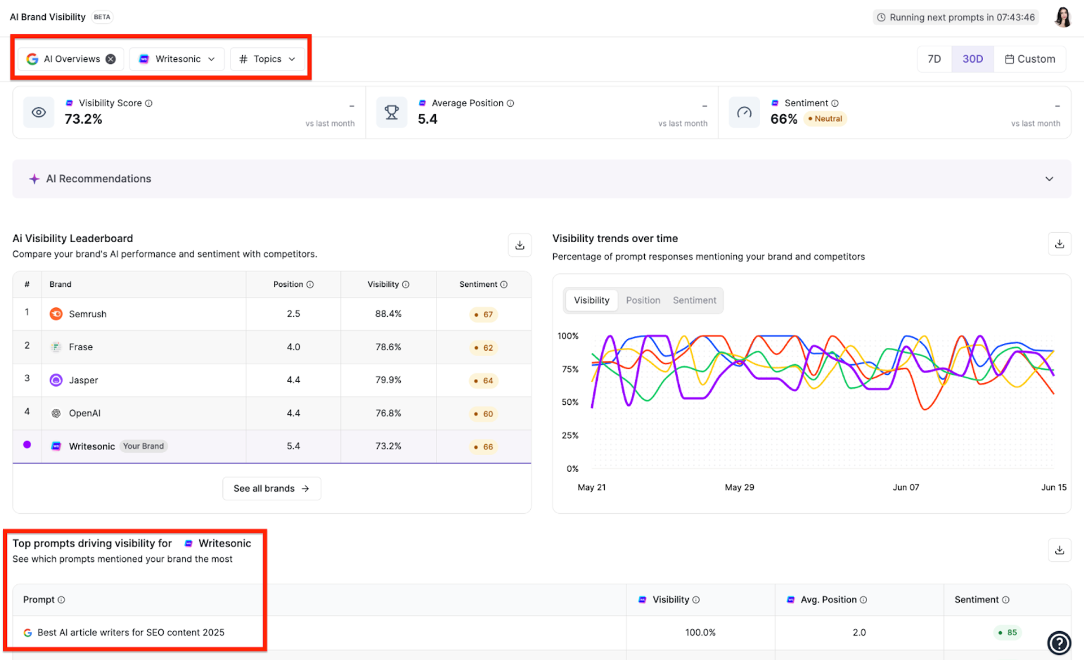Click the BETA label badge
Image resolution: width=1084 pixels, height=660 pixels.
[102, 17]
